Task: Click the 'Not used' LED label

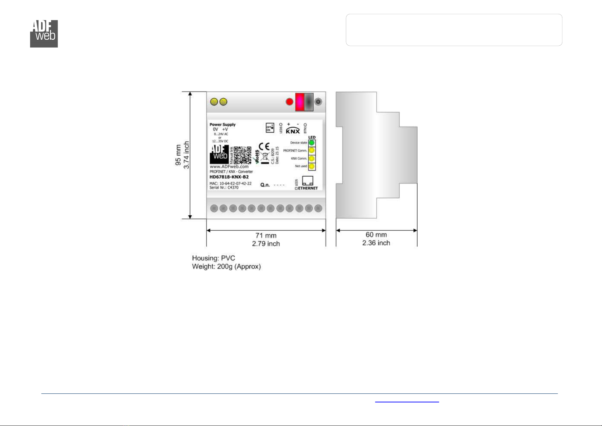Action: (x=301, y=166)
